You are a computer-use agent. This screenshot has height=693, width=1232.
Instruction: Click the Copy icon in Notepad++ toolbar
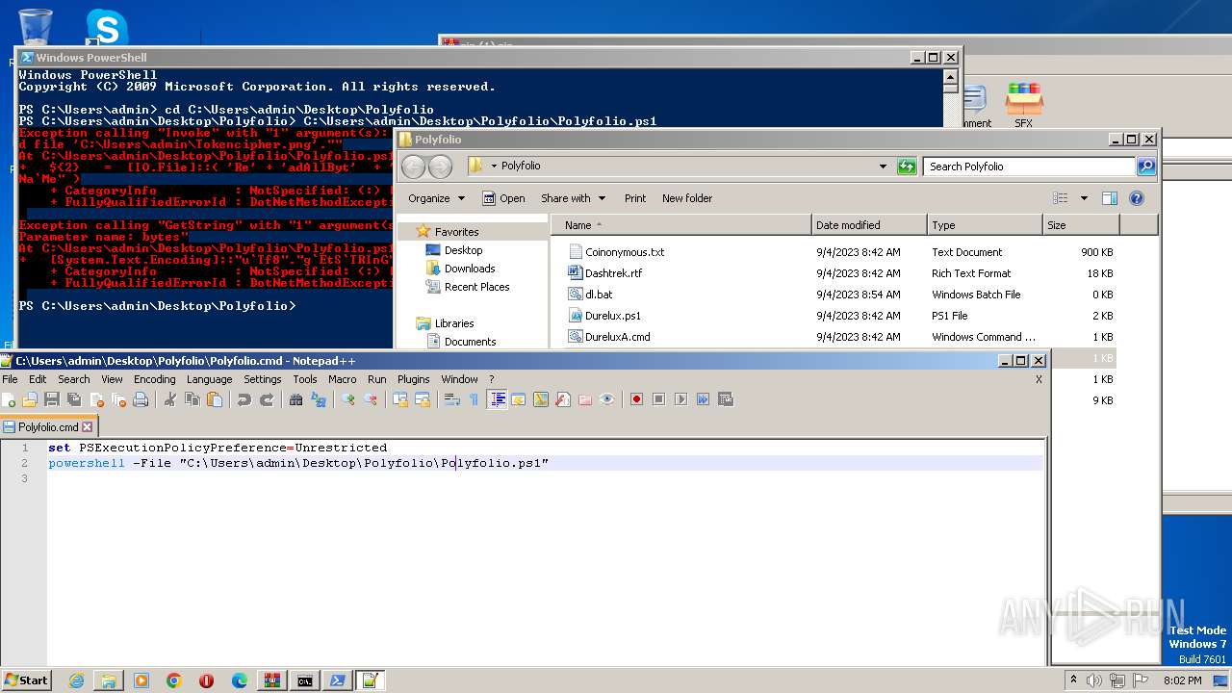192,399
